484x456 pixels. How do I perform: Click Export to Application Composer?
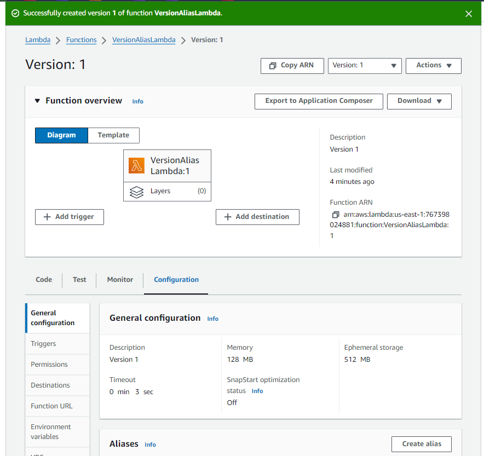(319, 101)
